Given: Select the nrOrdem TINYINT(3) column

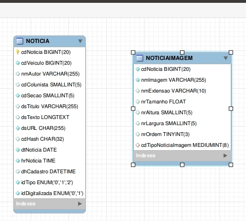Looking at the screenshot, I should pyautogui.click(x=182, y=134).
